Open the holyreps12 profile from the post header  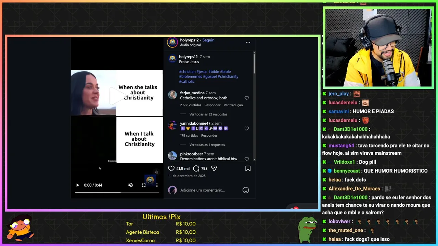(189, 40)
